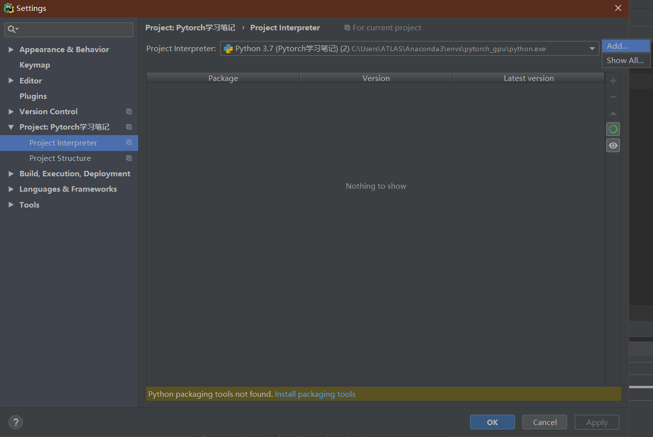Select Project Interpreter in the sidebar

(x=69, y=143)
